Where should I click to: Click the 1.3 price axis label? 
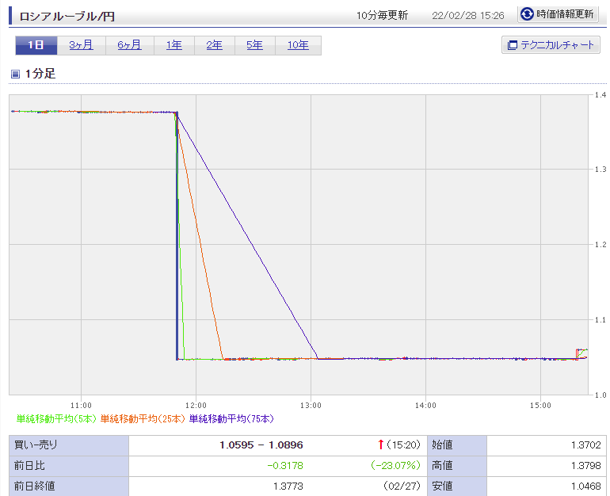click(600, 170)
